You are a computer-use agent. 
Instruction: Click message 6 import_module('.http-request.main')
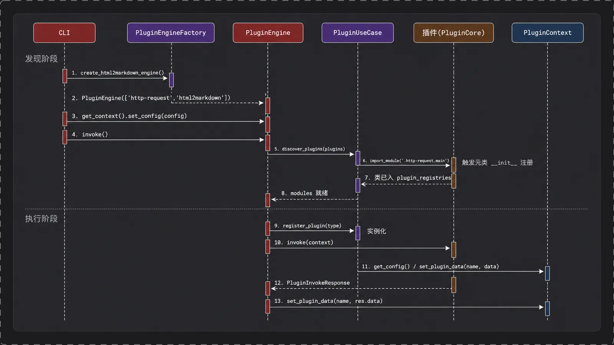[x=406, y=161]
